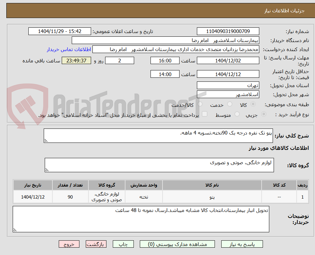Viewport: 315px width, 255px height.
Task: Click the price validity date 1404/12/12 field
Action: (228, 74)
